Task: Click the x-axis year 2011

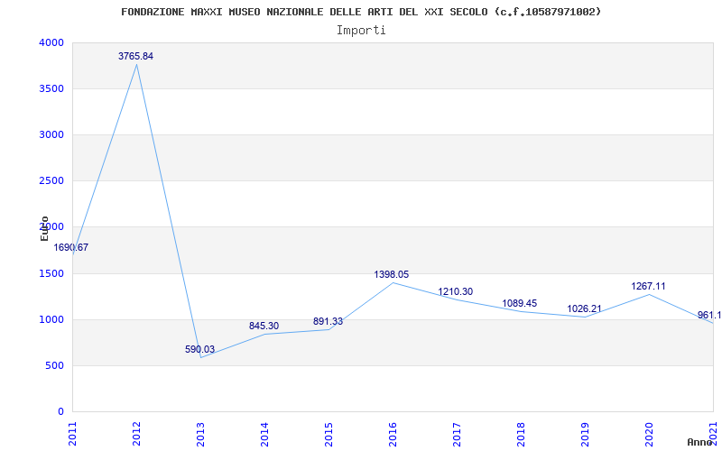Action: [73, 434]
